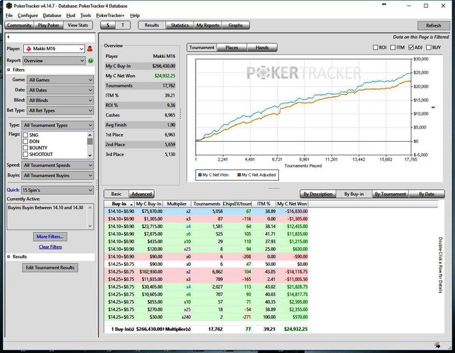Click the Currently Active box scroll down arrow
This screenshot has height=353, width=455.
90,226
